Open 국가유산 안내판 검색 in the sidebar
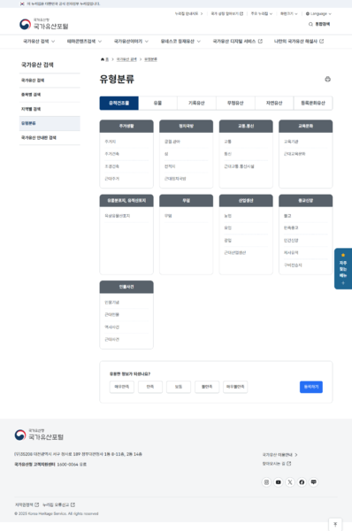 point(50,138)
